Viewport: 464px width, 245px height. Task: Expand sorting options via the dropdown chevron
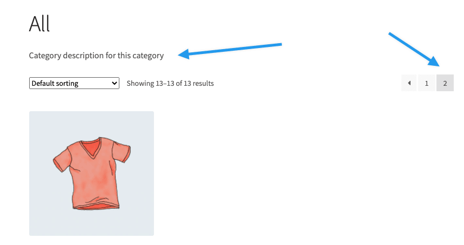coord(114,83)
